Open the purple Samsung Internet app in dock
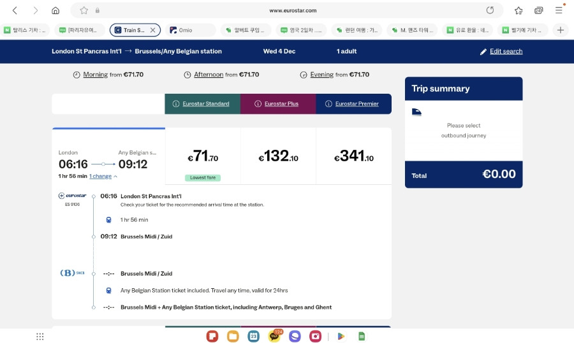The width and height of the screenshot is (574, 343). [295, 336]
